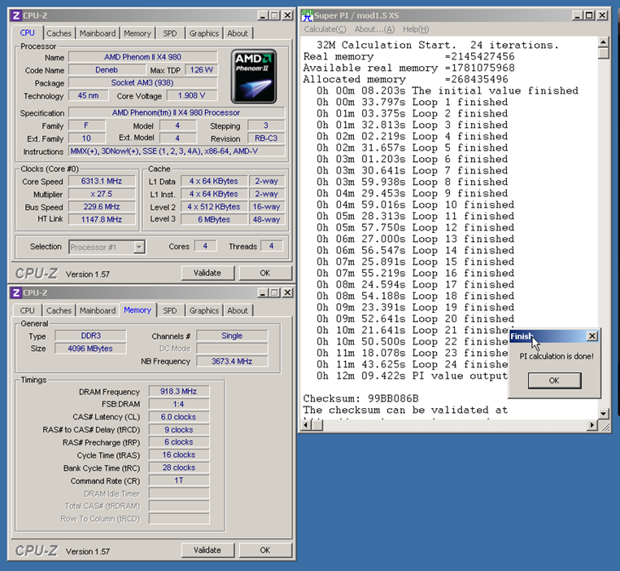
Task: Confirm the PI calculation is done dialog with OK
Action: tap(554, 380)
